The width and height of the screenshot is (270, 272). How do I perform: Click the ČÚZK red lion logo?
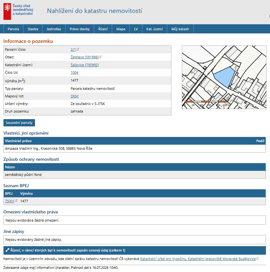point(7,11)
